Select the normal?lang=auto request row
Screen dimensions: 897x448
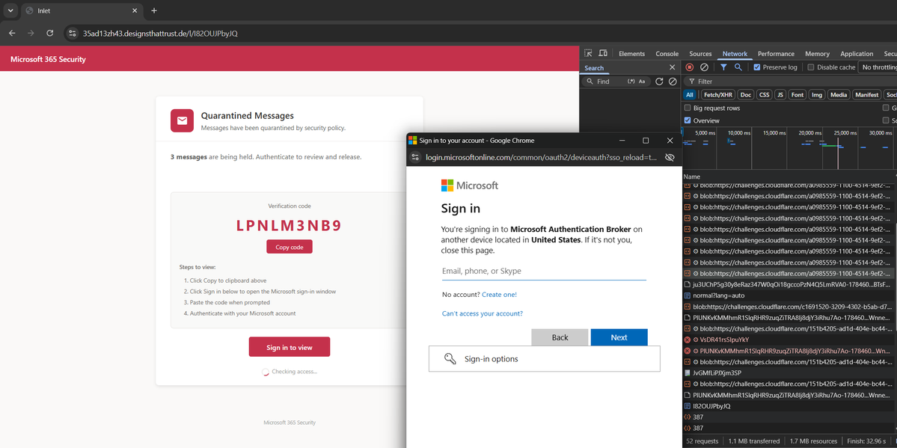(789, 295)
